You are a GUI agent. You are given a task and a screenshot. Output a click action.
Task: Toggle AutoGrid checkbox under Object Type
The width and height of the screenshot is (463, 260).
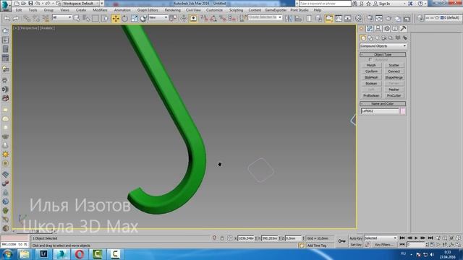click(x=370, y=59)
